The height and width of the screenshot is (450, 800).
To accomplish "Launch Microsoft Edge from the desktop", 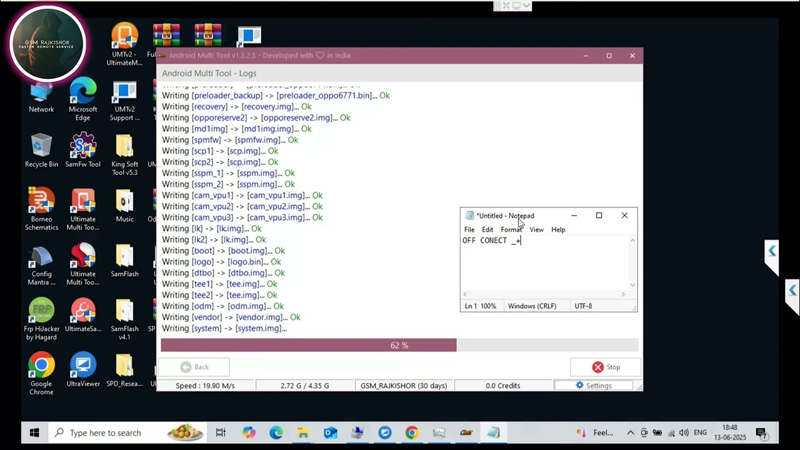I will tap(82, 100).
